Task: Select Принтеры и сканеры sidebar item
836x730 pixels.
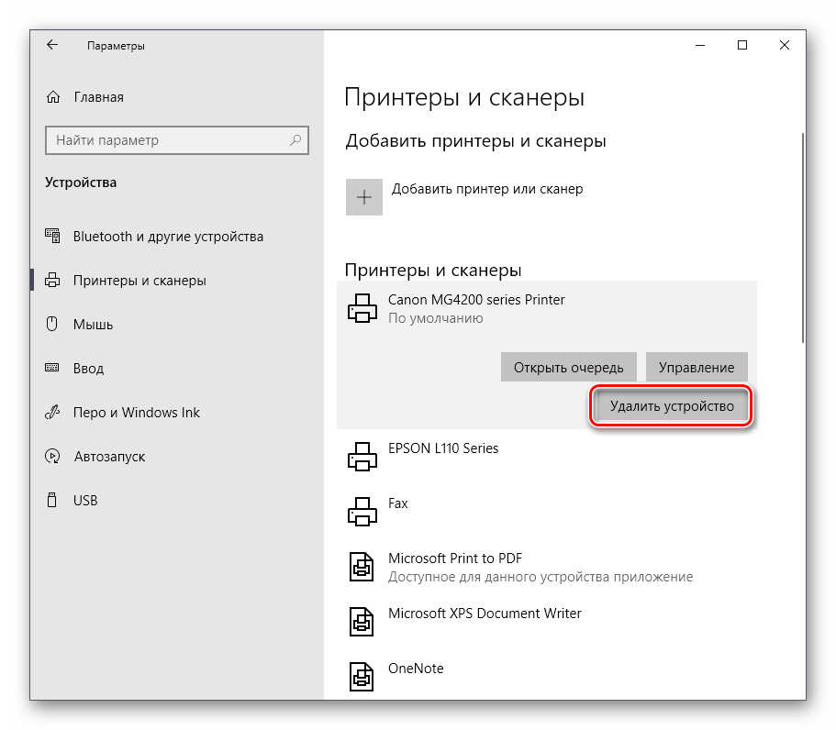Action: 139,281
